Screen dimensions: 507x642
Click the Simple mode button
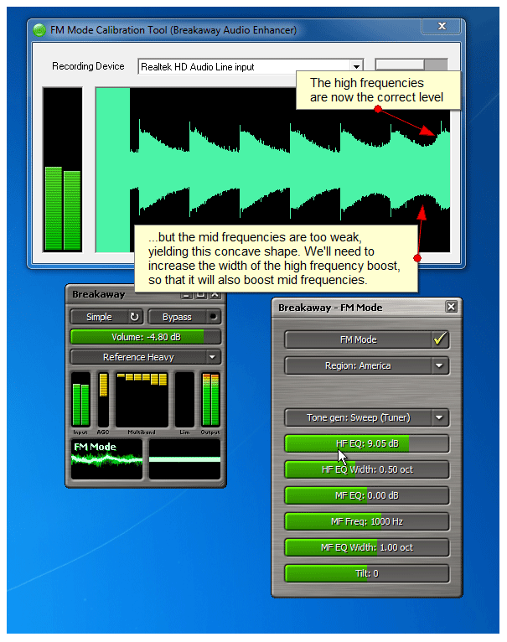106,317
